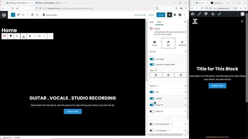Screen dimensions: 248x139
Task: Toggle bold formatting
Action: [30, 36]
